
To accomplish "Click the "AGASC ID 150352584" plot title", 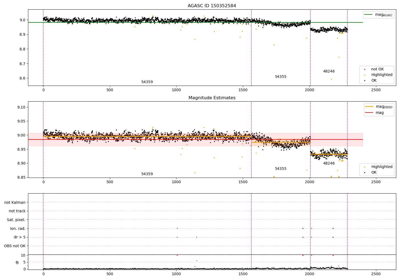I will tap(212, 6).
